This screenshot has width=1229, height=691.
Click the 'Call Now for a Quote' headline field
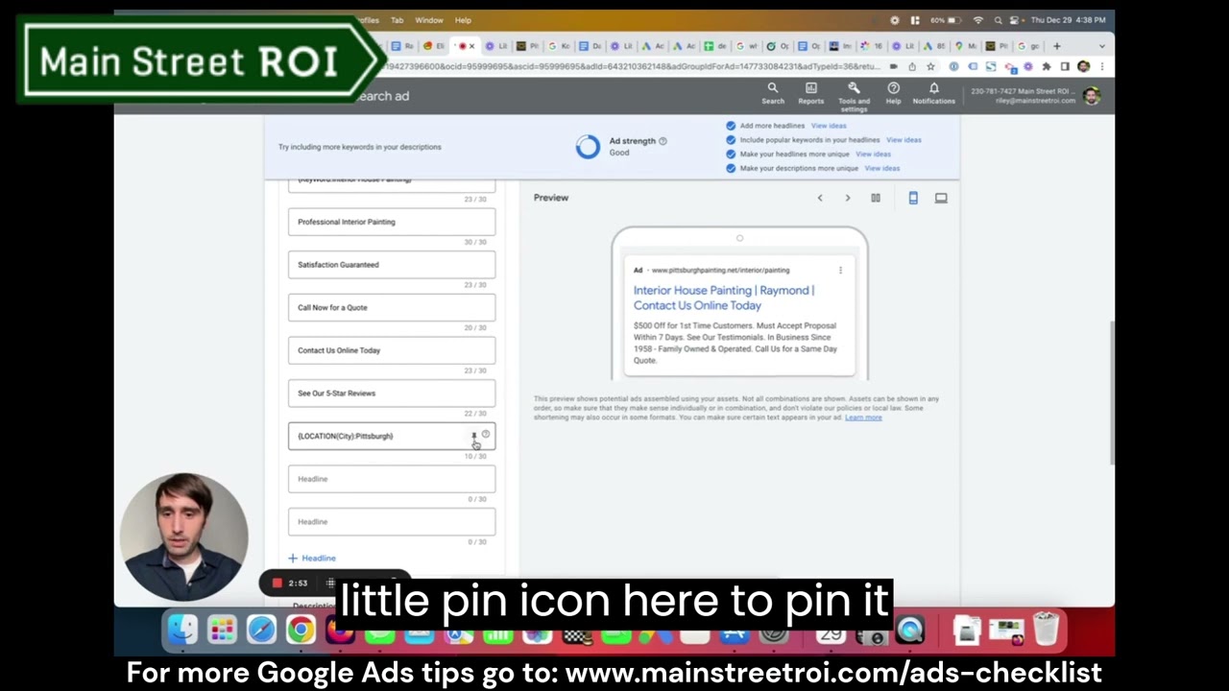coord(392,307)
